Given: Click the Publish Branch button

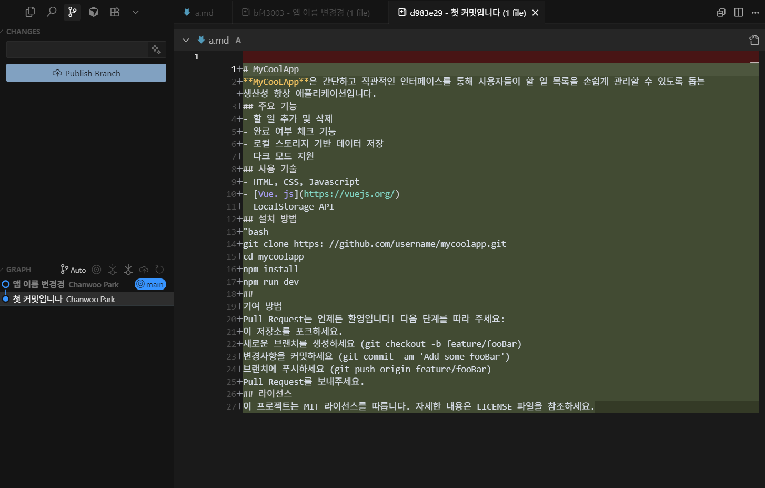Looking at the screenshot, I should [86, 73].
